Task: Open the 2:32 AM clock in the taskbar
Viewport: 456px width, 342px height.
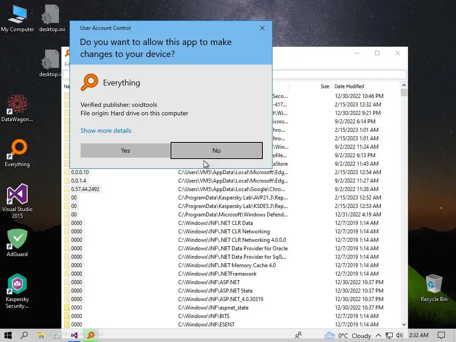Action: 419,335
